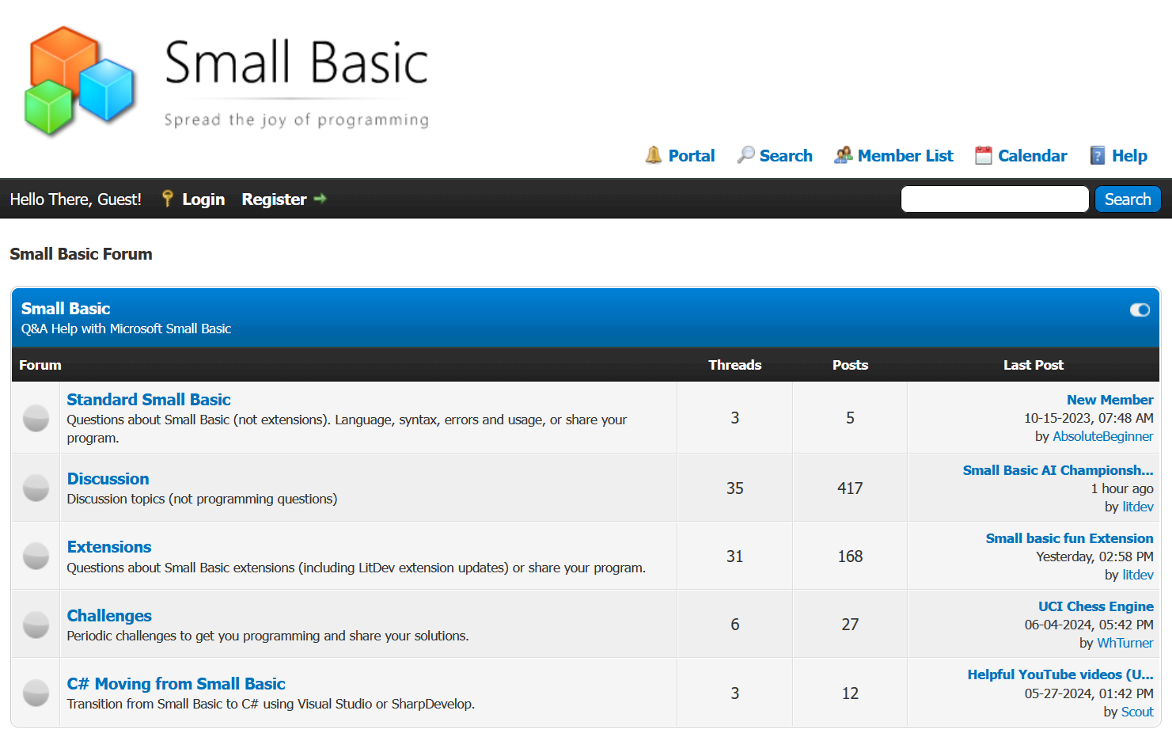The height and width of the screenshot is (737, 1172).
Task: Click the green arrow beside Register
Action: [x=320, y=199]
